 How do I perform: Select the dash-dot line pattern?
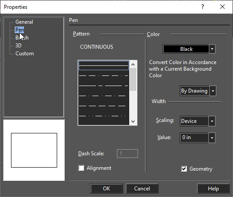coord(104,96)
